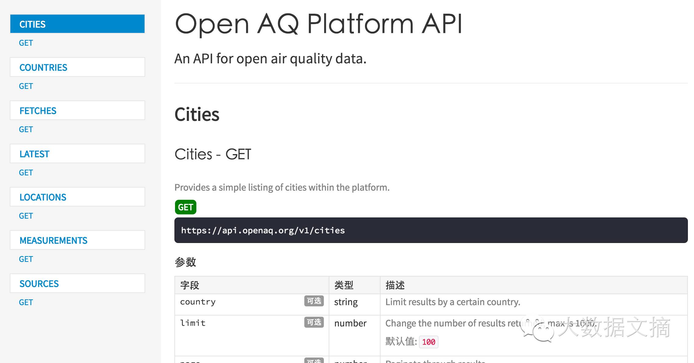Open the COUNTRIES sidebar section

point(77,67)
